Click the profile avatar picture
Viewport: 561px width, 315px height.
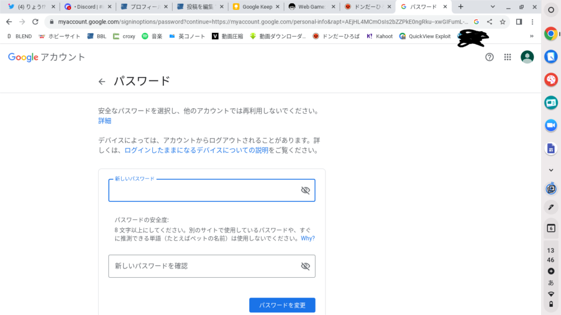tap(527, 57)
